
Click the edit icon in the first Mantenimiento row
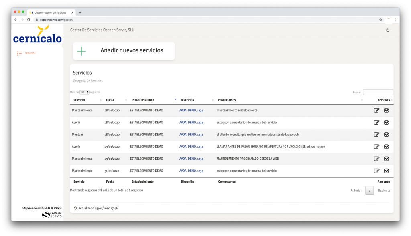tap(376, 111)
